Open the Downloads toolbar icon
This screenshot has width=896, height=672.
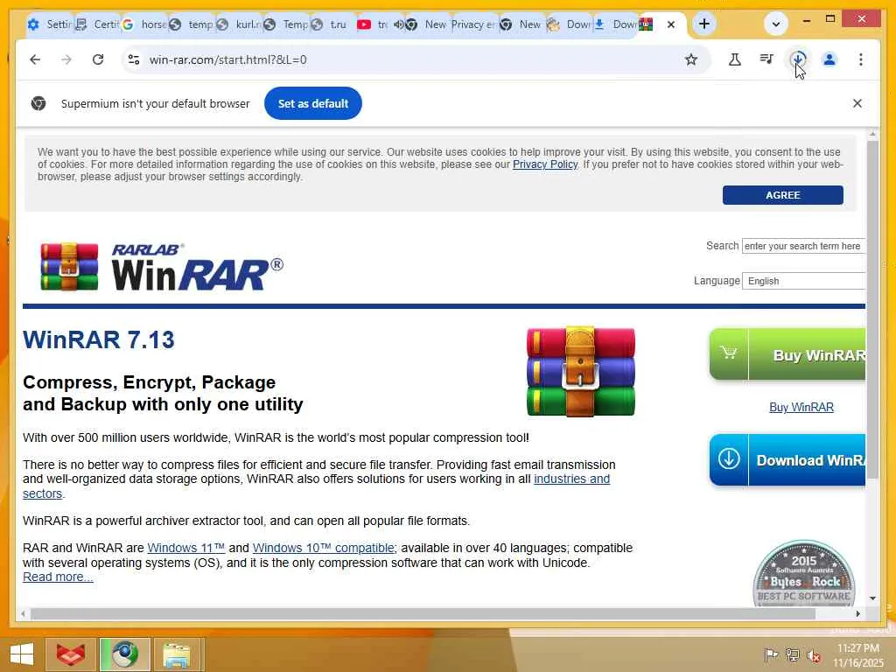tap(798, 59)
